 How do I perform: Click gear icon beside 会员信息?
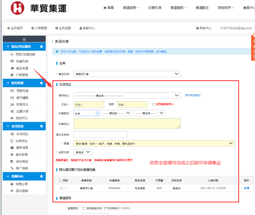click(x=42, y=126)
